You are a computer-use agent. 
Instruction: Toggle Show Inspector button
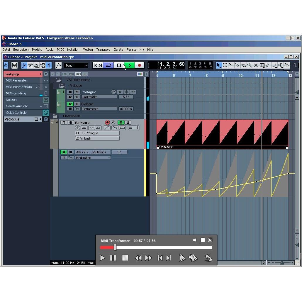pyautogui.click(x=24, y=65)
